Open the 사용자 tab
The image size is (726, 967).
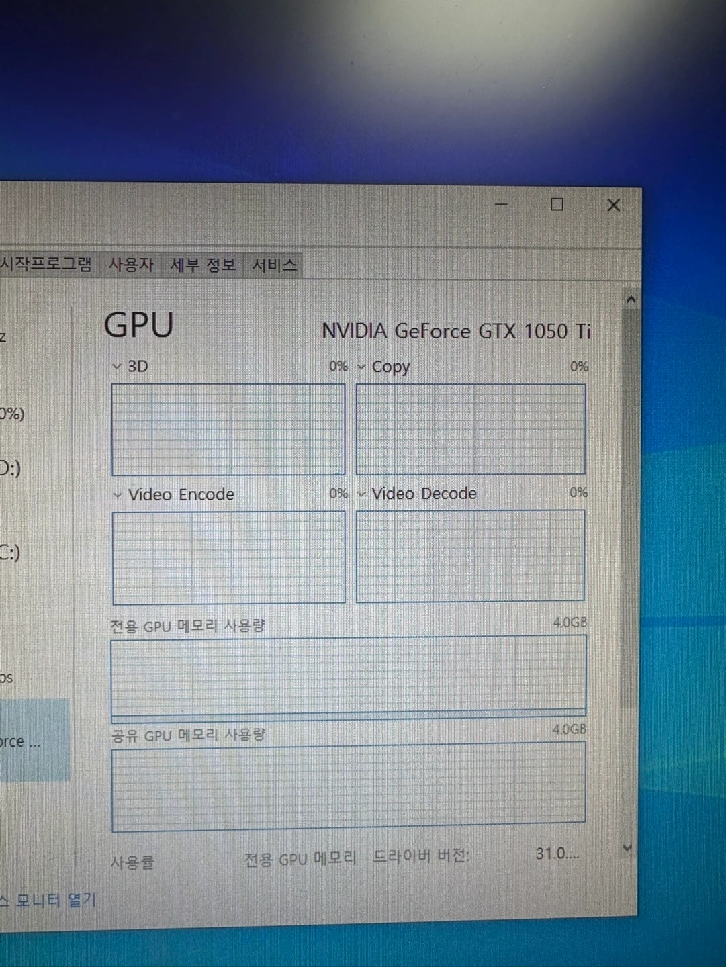131,265
